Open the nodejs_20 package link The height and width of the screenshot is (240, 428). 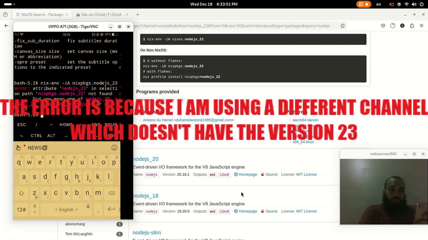tap(145, 159)
